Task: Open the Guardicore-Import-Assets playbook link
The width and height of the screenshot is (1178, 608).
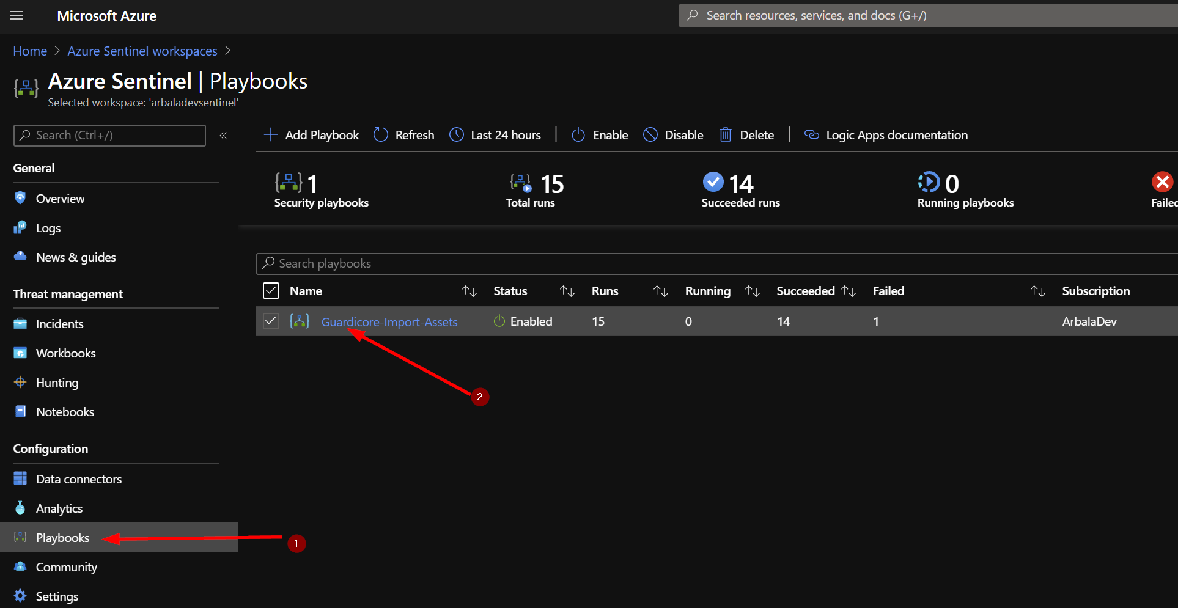Action: 389,321
